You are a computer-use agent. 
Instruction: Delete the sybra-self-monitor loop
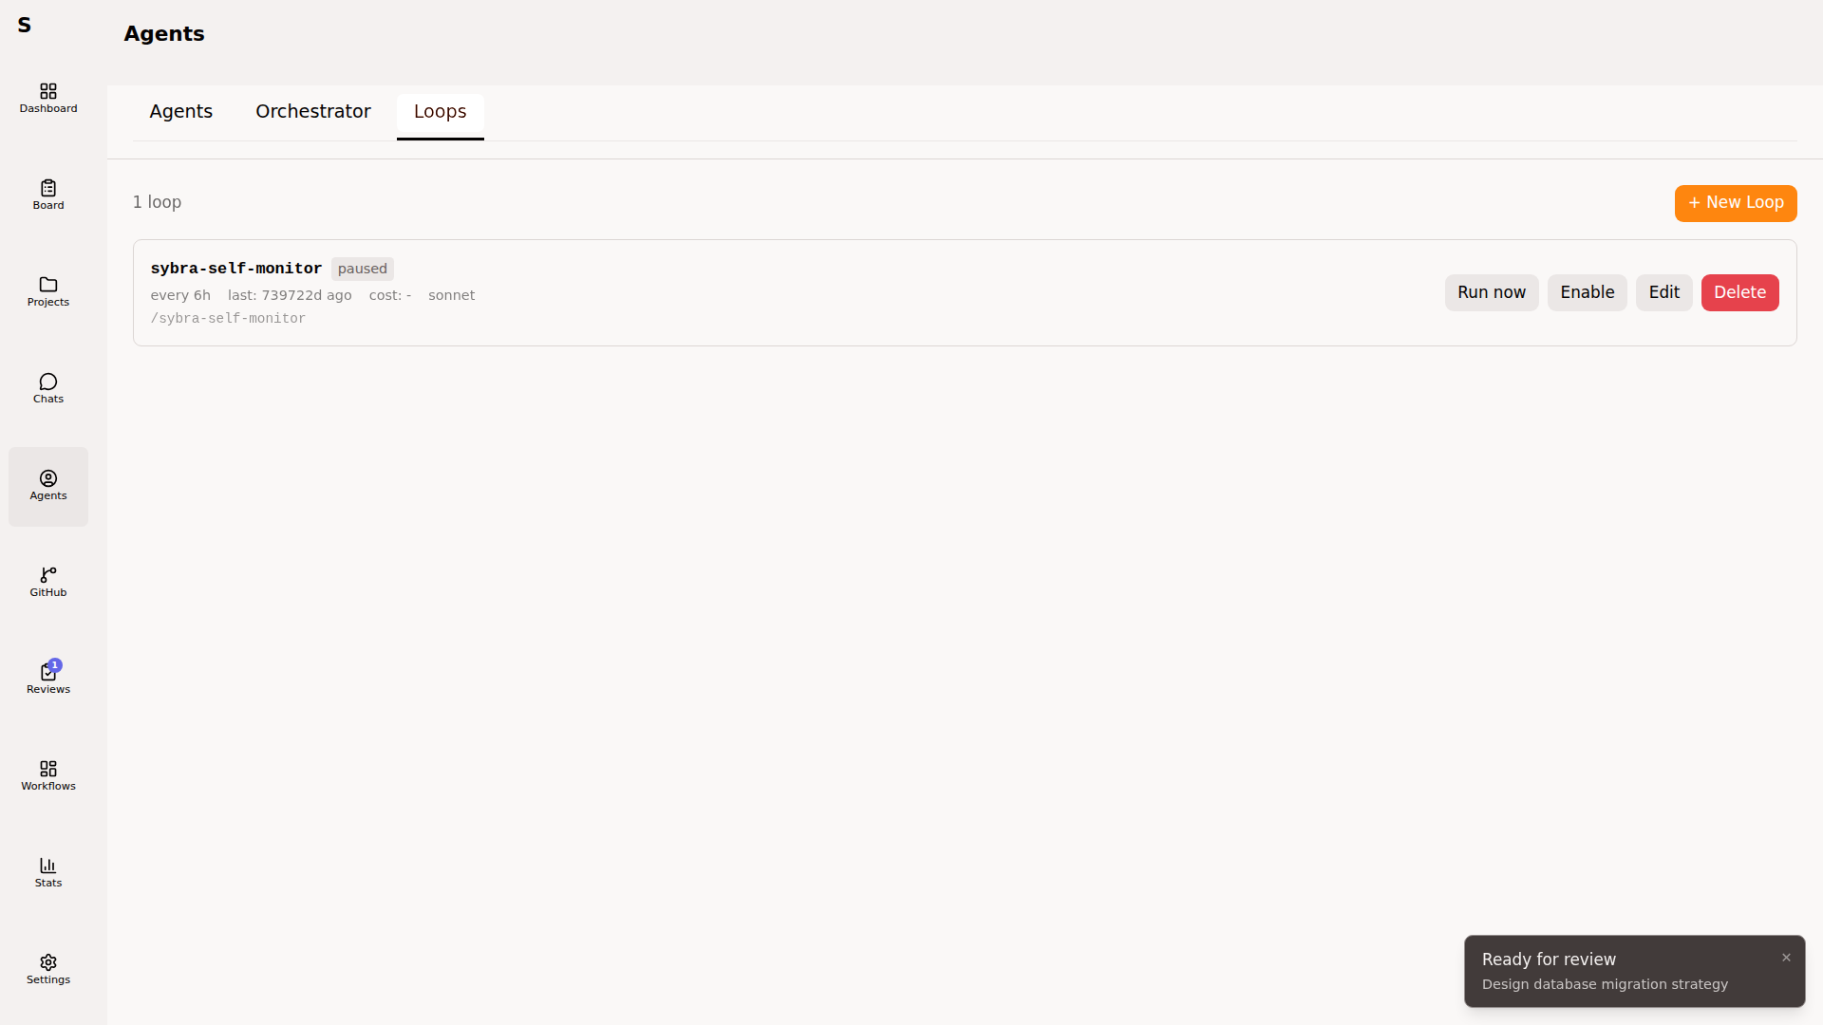click(x=1739, y=292)
